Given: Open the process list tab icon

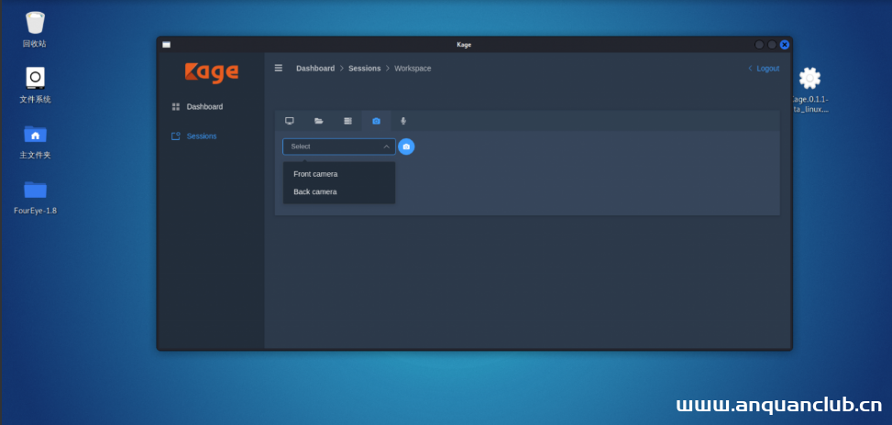Looking at the screenshot, I should pos(347,121).
